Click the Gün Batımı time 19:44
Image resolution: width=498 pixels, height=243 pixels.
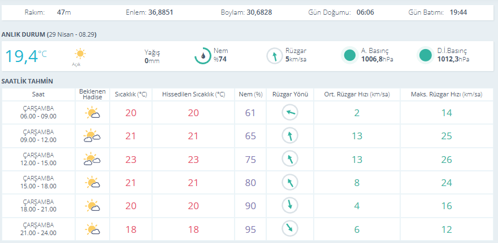[x=458, y=12]
